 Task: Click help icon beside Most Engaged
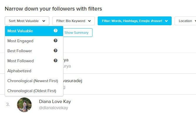[x=55, y=41]
